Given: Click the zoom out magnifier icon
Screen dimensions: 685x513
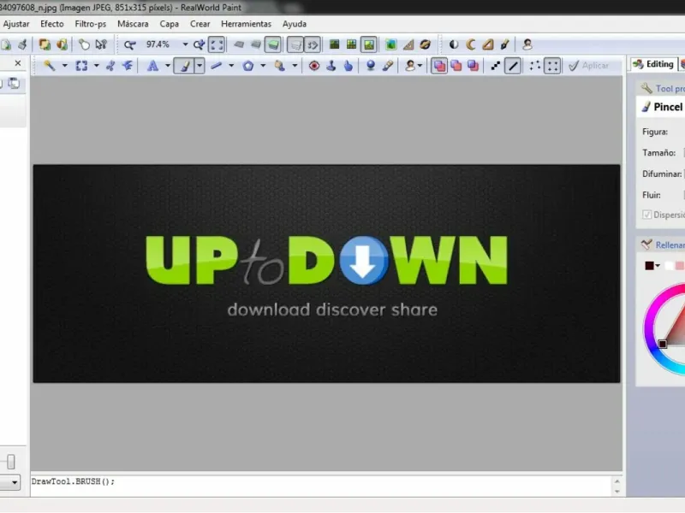Looking at the screenshot, I should (130, 44).
